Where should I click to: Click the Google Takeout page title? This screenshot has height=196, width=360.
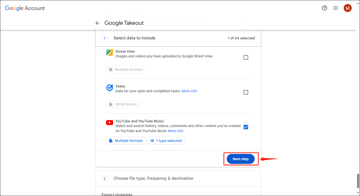click(124, 23)
